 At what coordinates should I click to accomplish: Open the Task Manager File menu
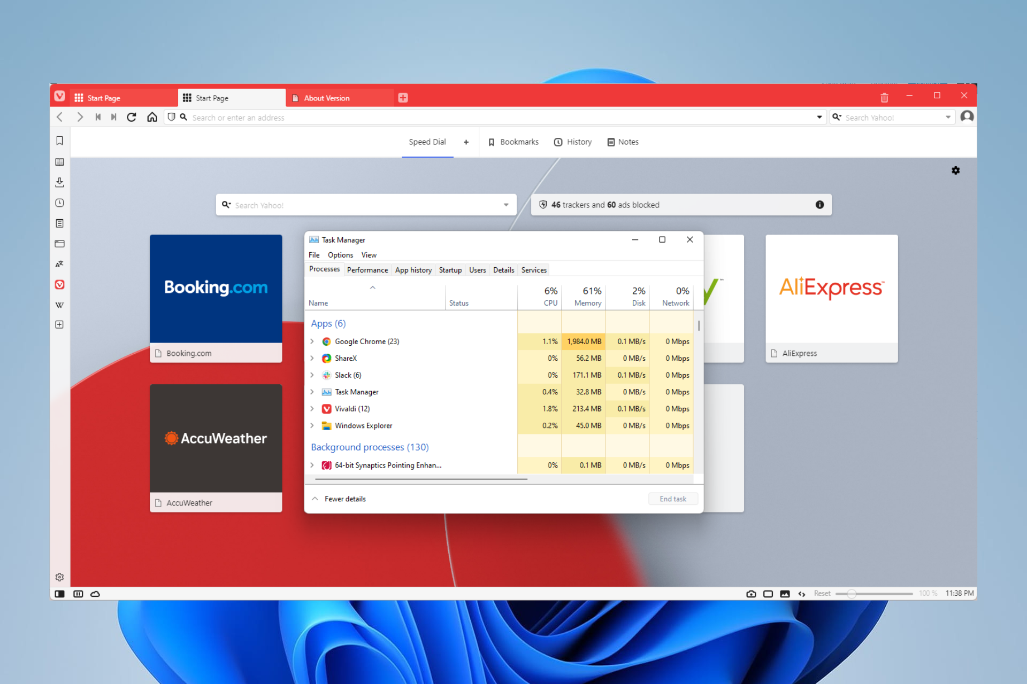click(314, 255)
